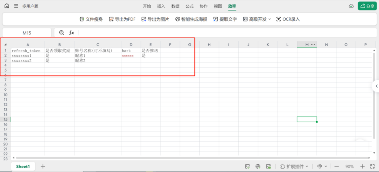Switch to the 开始 tab
The image size is (379, 172).
pos(147,6)
